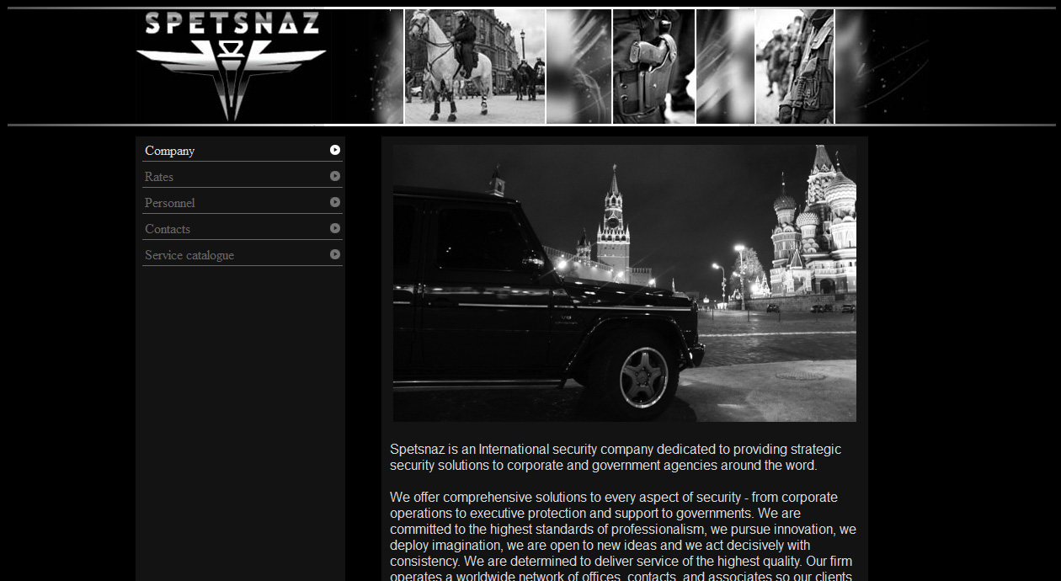Click the arrow icon beside Company
The image size is (1061, 581).
[335, 149]
